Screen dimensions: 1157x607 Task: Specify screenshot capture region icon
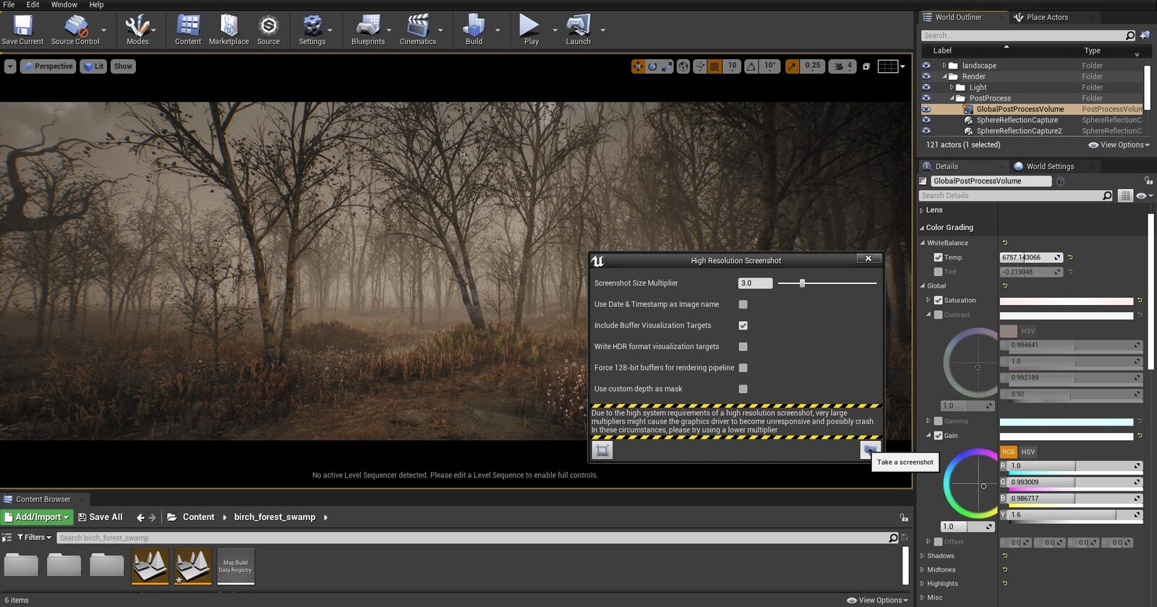602,450
